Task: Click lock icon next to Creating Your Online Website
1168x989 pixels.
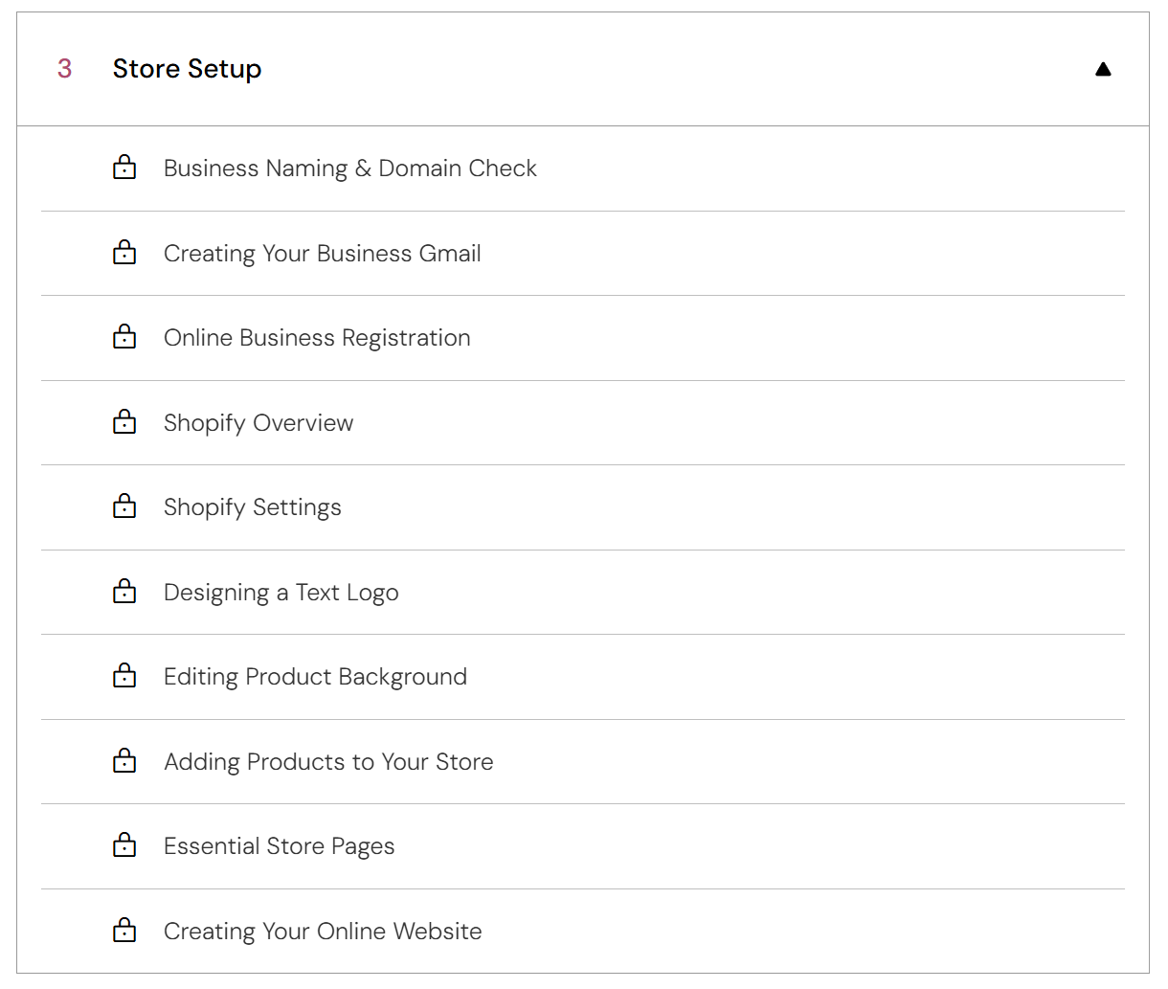Action: click(124, 931)
